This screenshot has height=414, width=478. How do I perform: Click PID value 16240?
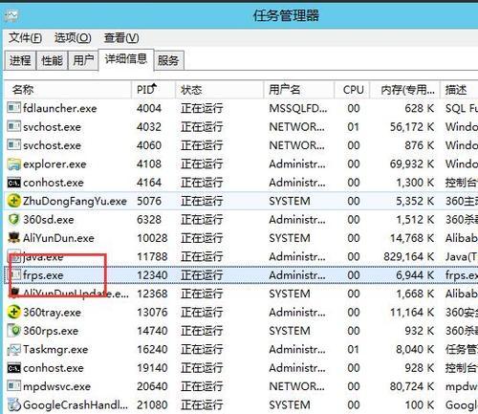(152, 350)
